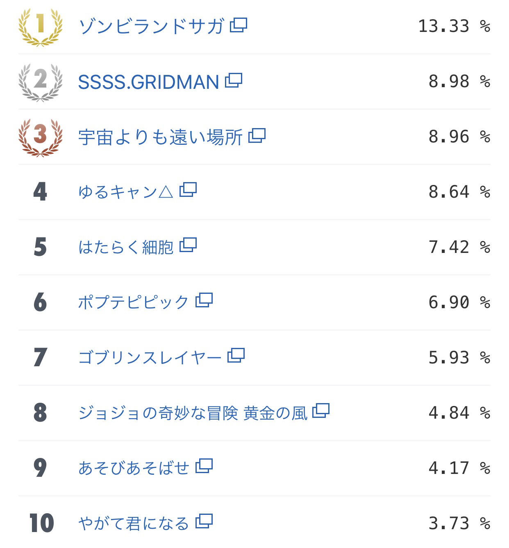Image resolution: width=509 pixels, height=548 pixels.
Task: Click the silver second-place laurel badge
Action: point(40,82)
